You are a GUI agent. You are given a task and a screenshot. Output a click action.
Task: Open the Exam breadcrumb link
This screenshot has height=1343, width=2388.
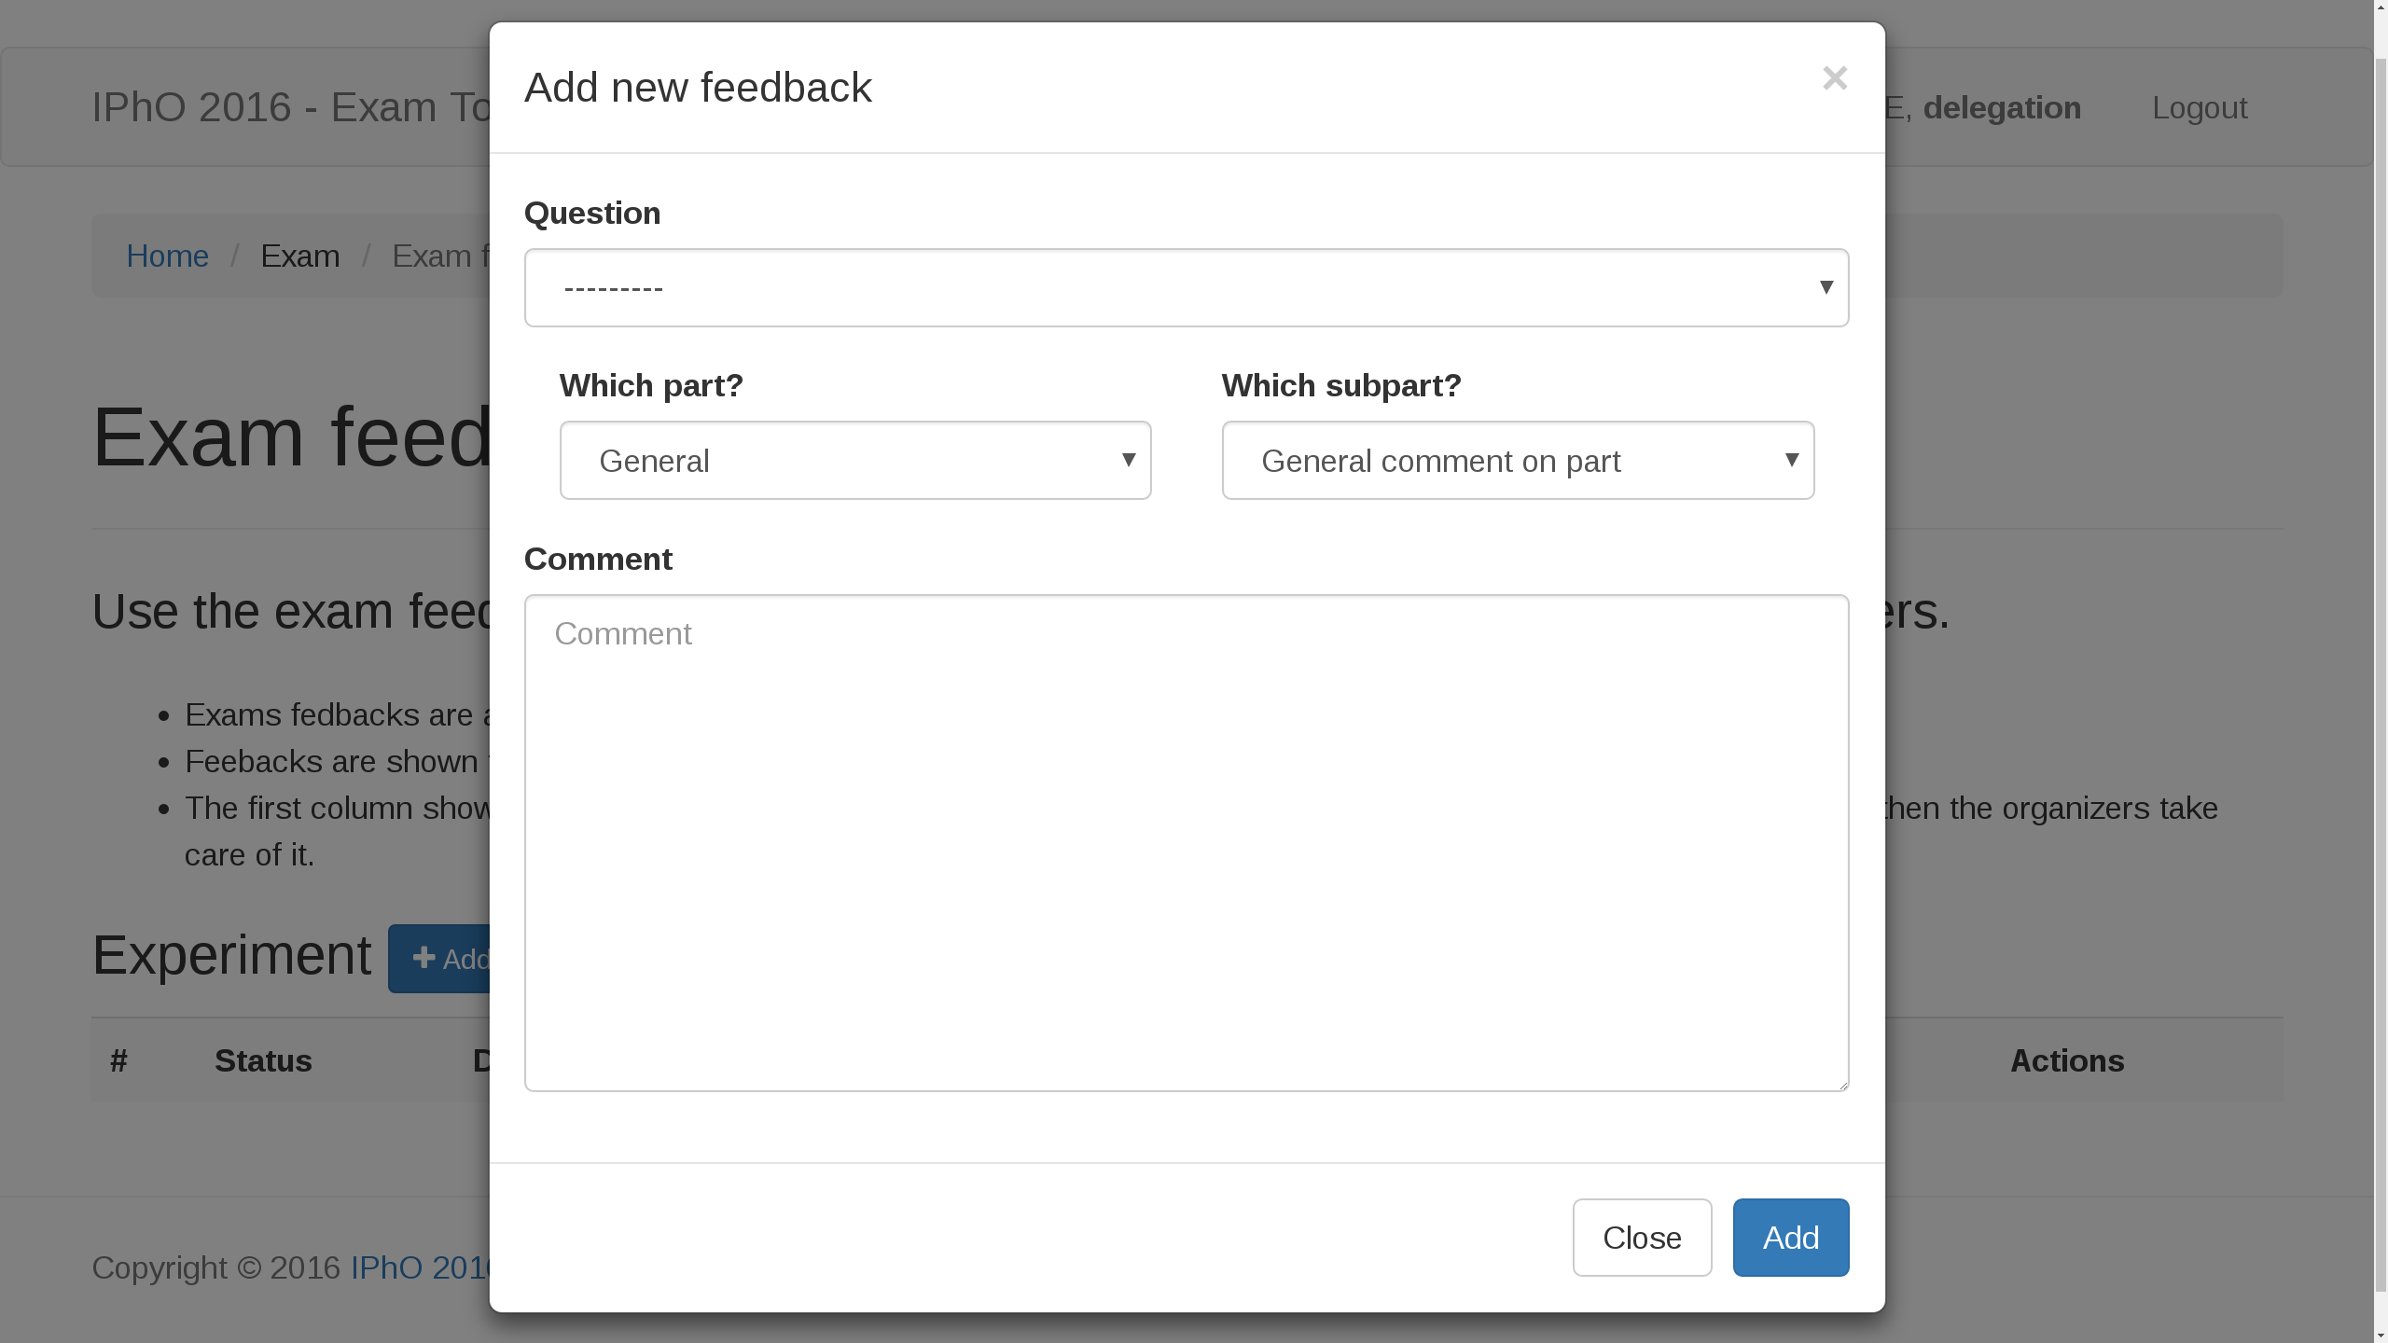coord(299,255)
